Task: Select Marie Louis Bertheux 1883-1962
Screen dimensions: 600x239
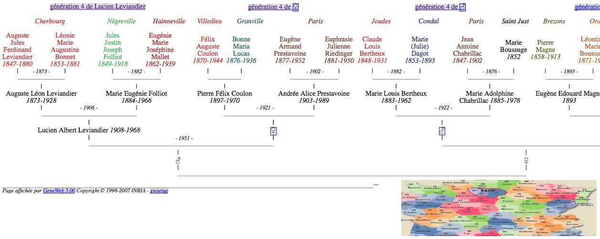Action: click(396, 94)
